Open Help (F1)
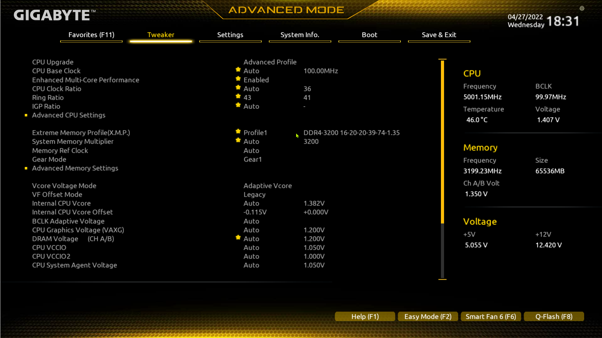 click(365, 316)
